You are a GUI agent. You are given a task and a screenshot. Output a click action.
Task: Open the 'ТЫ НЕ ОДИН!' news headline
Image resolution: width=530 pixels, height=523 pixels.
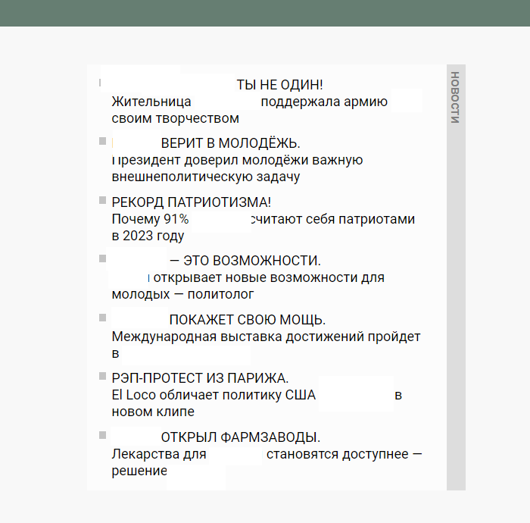[x=279, y=85]
